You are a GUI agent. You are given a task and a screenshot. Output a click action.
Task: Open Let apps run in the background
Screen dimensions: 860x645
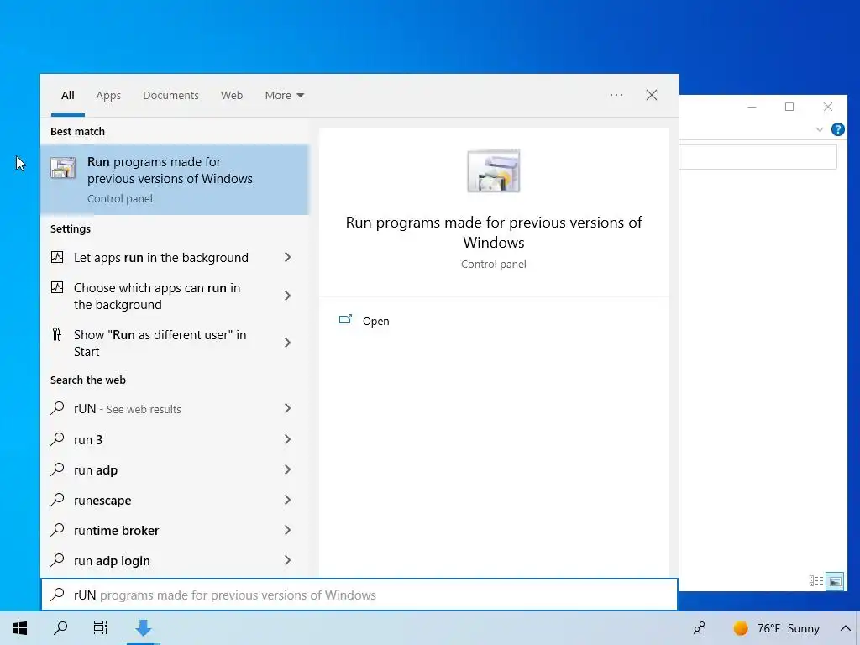160,257
